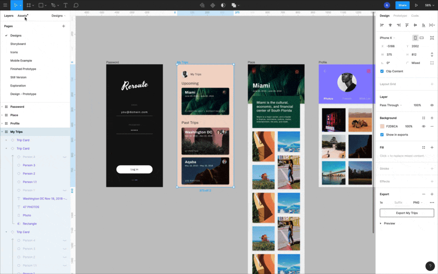
Task: Click the help question mark button
Action: pos(430,266)
